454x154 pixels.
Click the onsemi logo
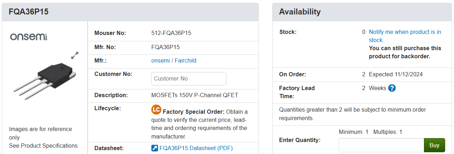29,37
